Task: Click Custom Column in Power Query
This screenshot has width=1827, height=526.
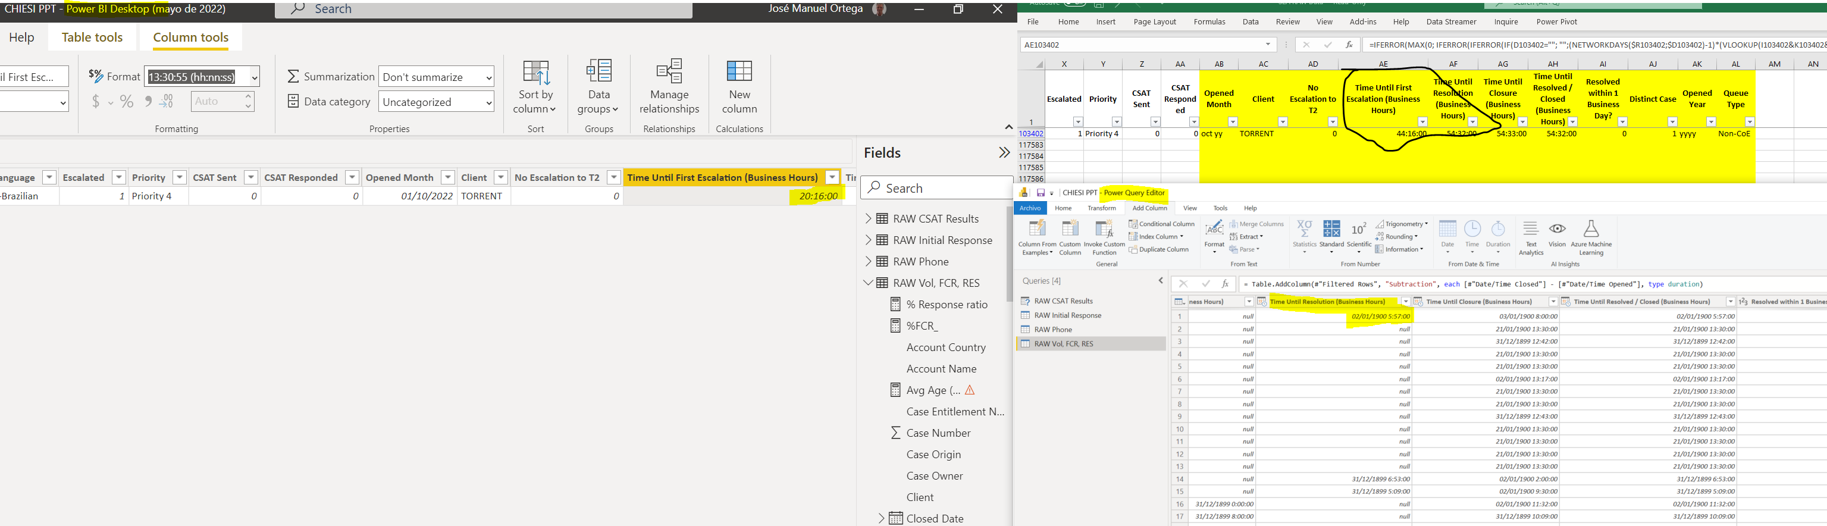Action: 1070,238
